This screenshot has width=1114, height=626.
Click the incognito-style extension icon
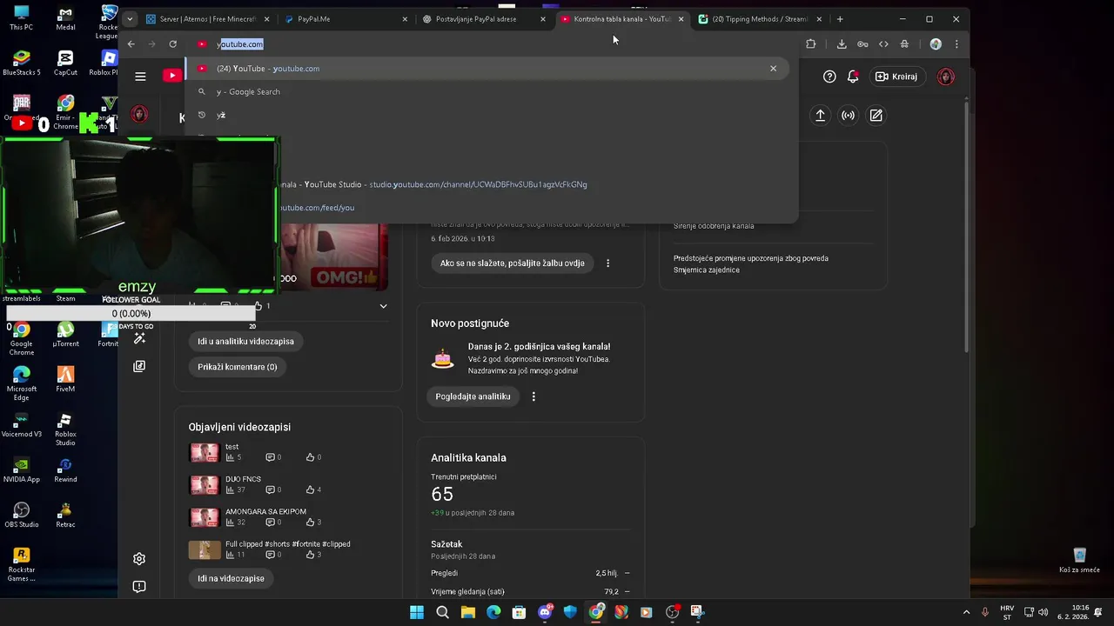coord(905,43)
